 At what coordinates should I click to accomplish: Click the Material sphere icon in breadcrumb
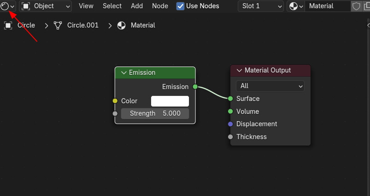(122, 25)
